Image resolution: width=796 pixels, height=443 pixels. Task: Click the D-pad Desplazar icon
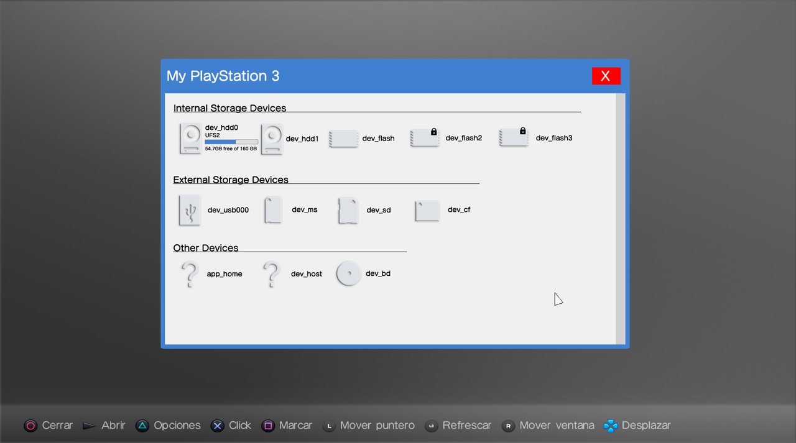611,426
